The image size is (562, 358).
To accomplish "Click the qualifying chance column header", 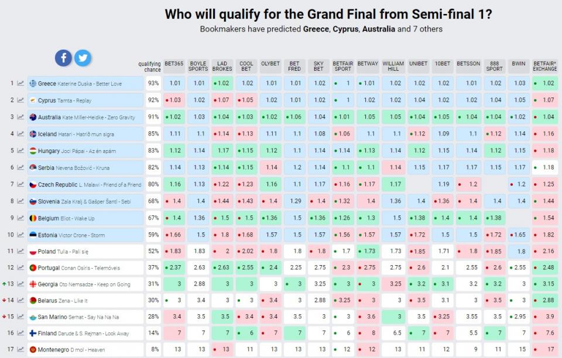I will pyautogui.click(x=150, y=67).
